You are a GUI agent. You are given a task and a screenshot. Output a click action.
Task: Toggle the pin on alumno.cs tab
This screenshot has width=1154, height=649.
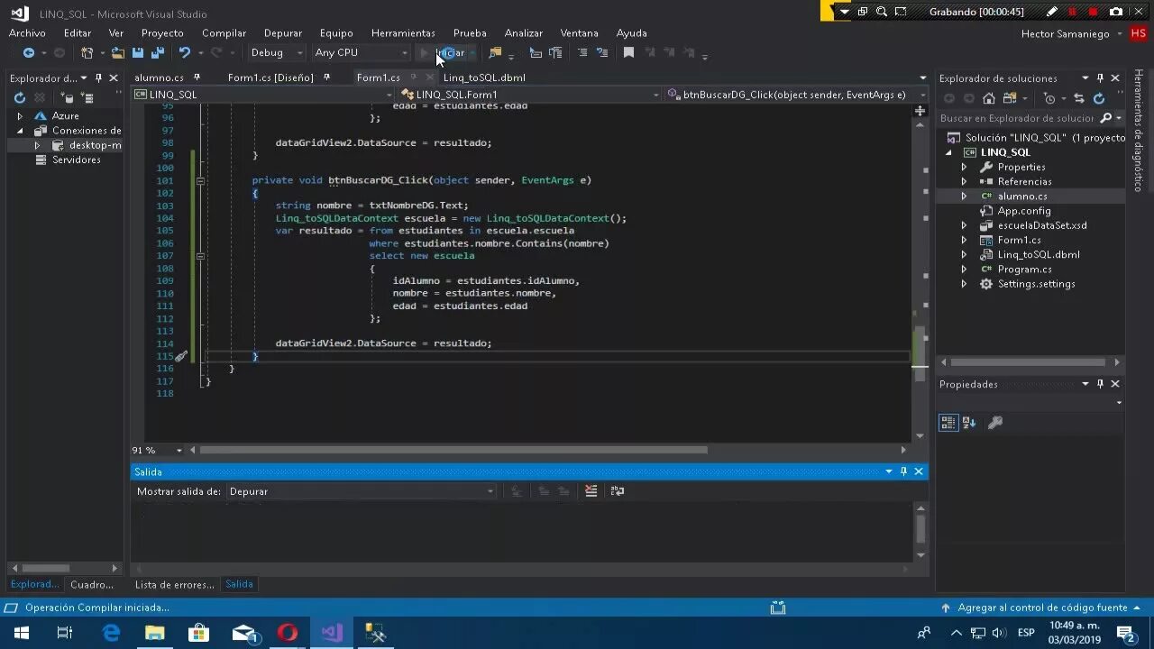coord(197,78)
